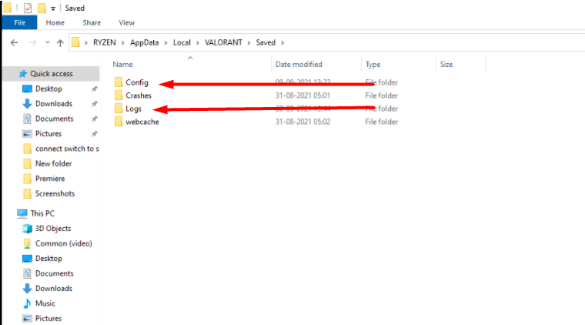
Task: Click pin icon next to pinned Desktop
Action: pyautogui.click(x=95, y=89)
